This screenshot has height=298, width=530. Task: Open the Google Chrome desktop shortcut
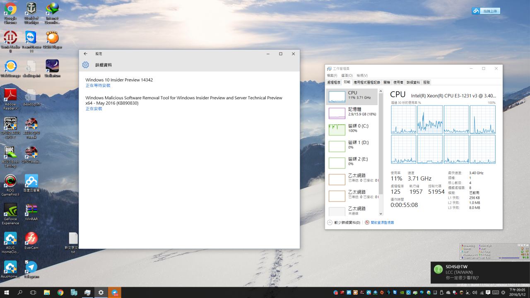click(x=10, y=9)
